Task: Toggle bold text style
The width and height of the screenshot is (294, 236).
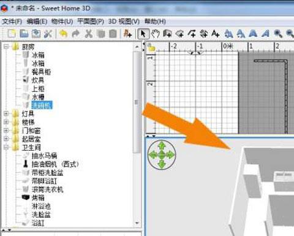Action: pyautogui.click(x=253, y=34)
